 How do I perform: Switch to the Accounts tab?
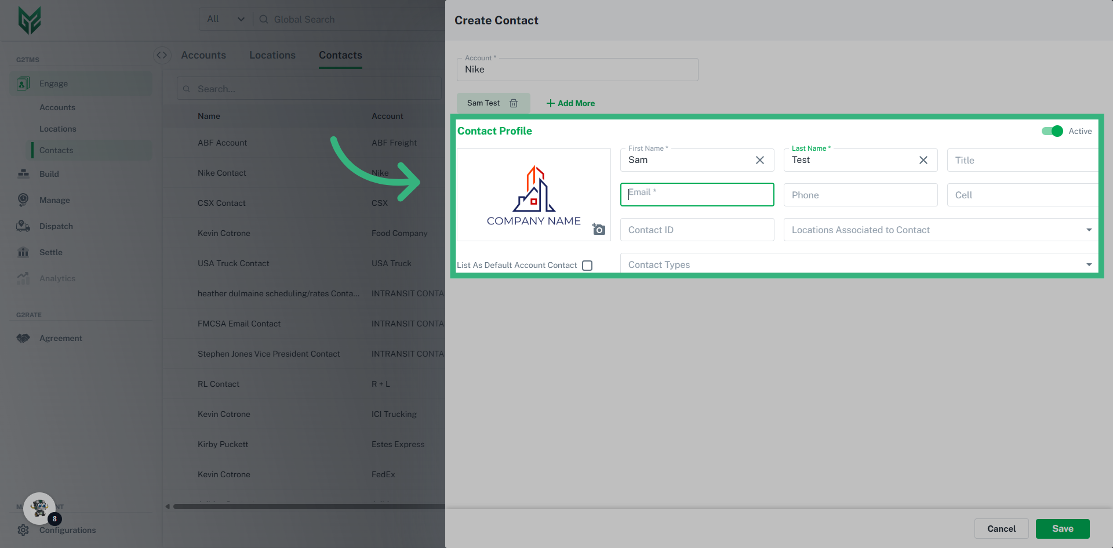pyautogui.click(x=203, y=55)
